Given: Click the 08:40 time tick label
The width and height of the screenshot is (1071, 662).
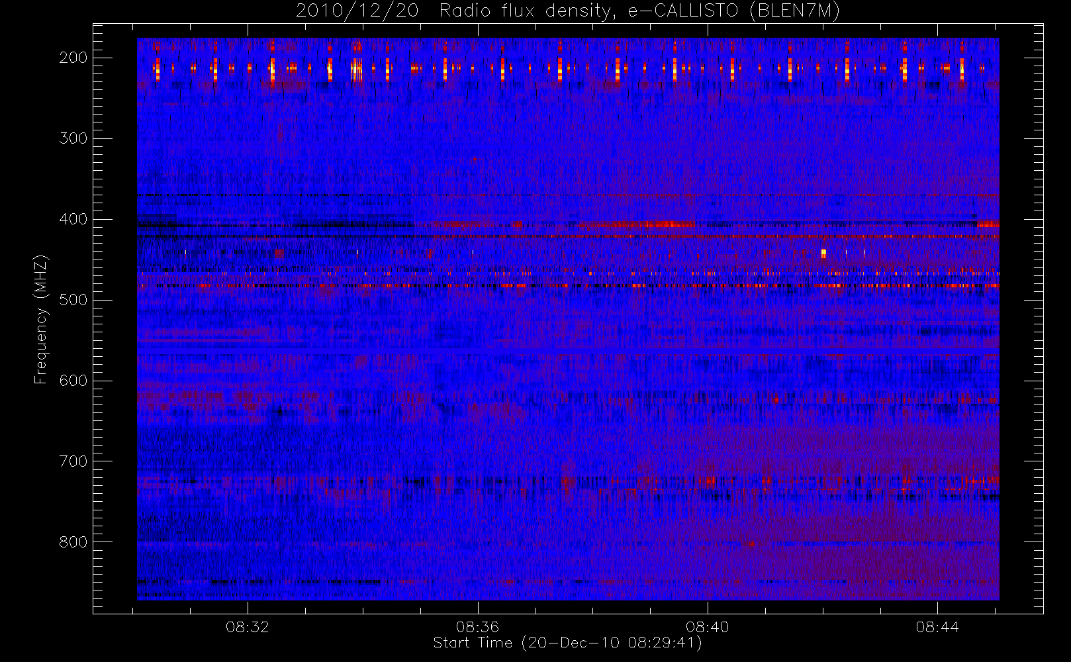Looking at the screenshot, I should pyautogui.click(x=708, y=627).
